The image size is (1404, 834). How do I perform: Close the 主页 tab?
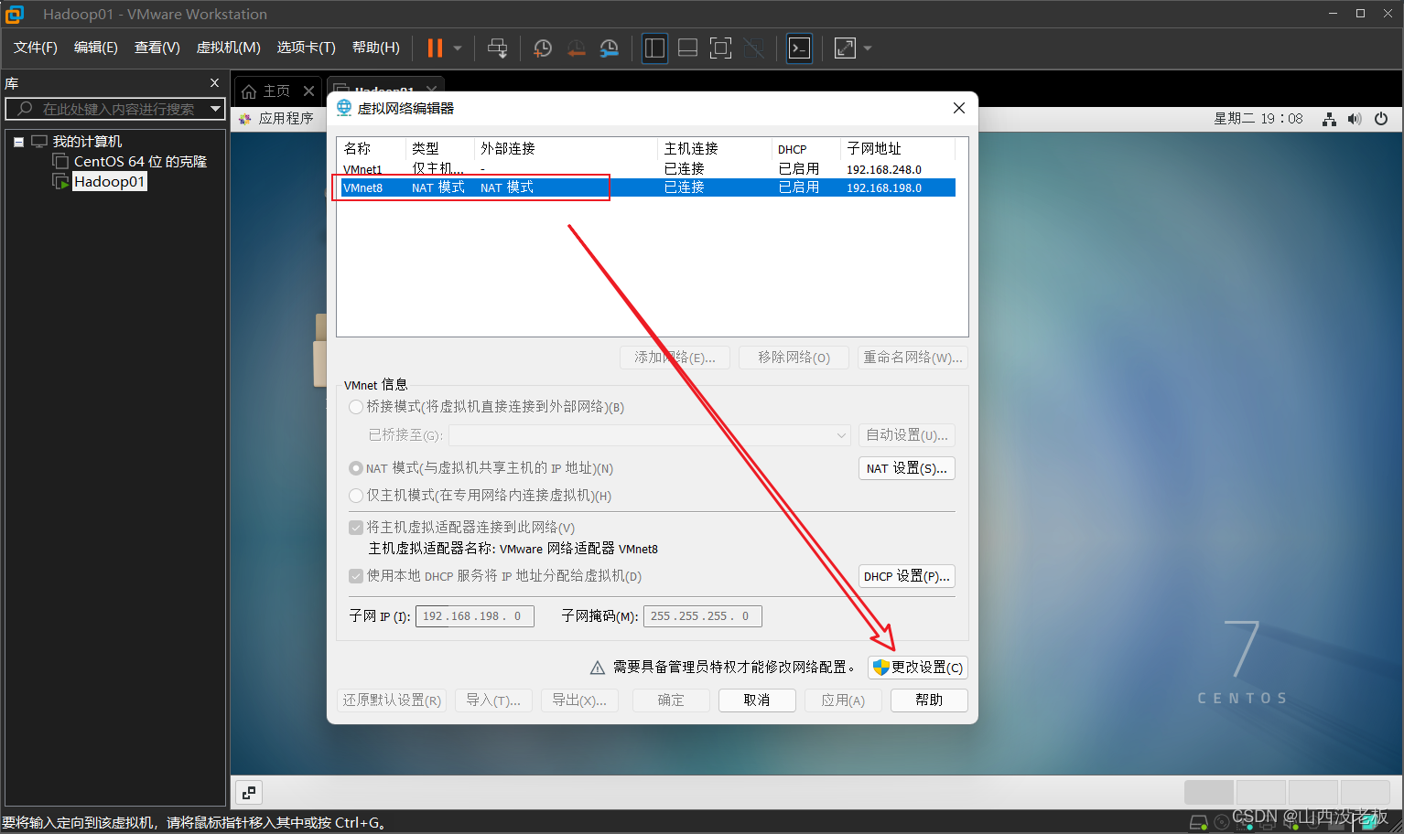click(x=308, y=91)
